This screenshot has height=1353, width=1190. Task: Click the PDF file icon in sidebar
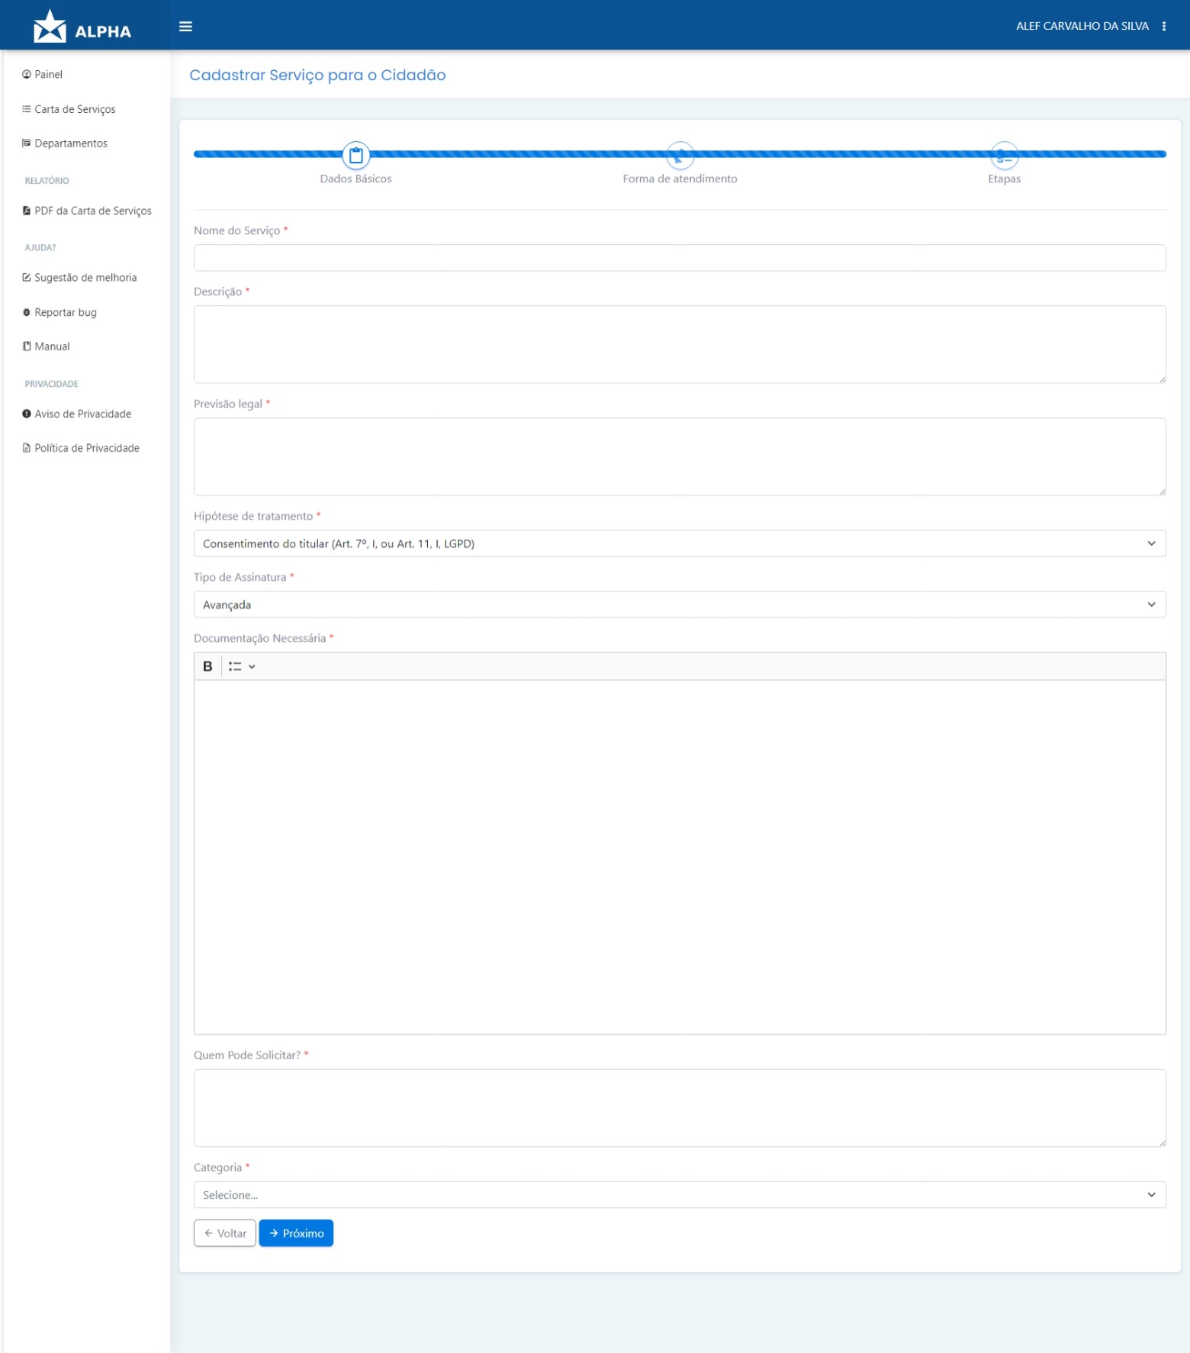tap(27, 211)
